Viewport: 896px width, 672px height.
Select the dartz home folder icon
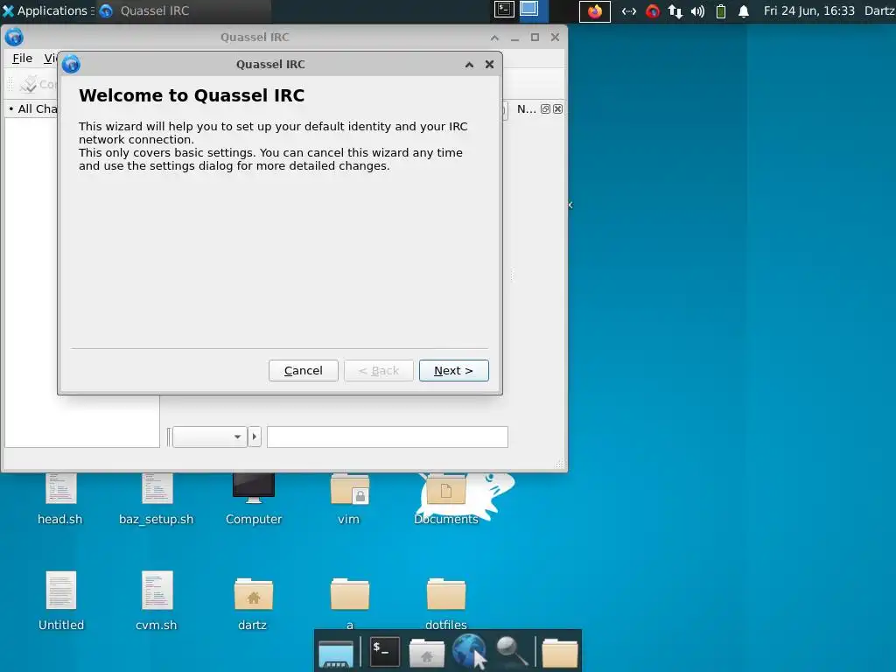(253, 603)
